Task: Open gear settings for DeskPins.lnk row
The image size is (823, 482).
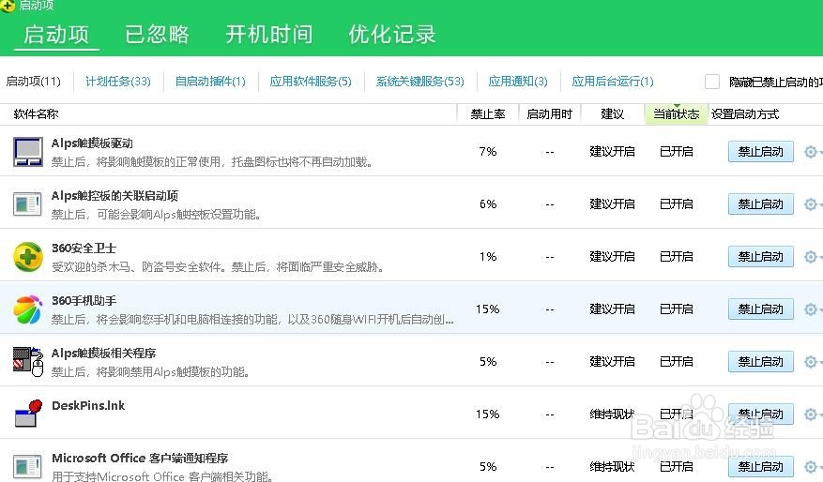Action: pos(812,414)
